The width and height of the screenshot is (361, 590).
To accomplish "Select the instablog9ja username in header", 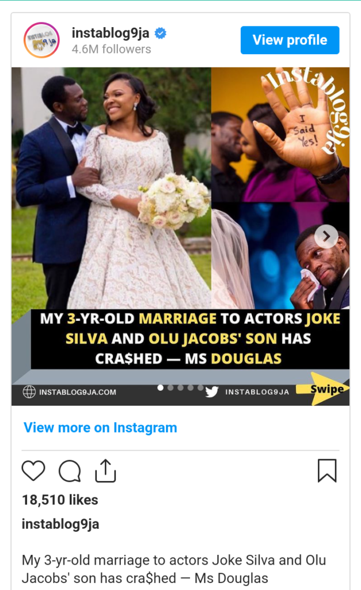I will (111, 33).
